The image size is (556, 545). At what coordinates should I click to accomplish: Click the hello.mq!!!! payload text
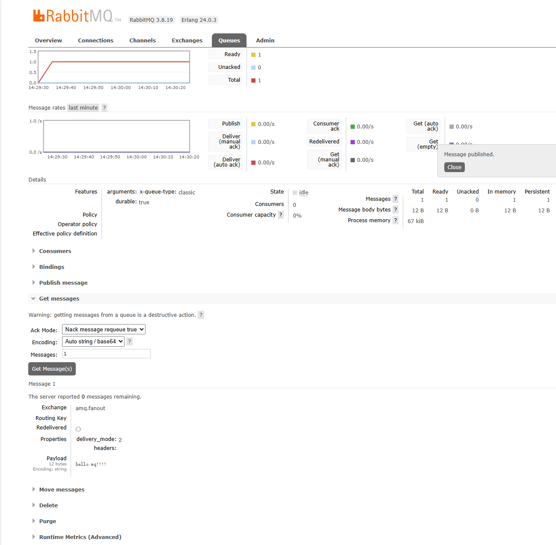pyautogui.click(x=91, y=464)
